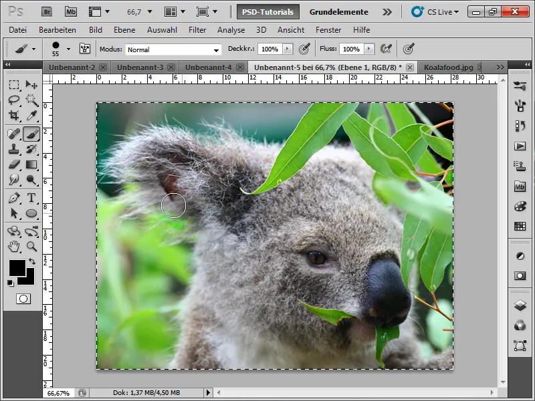Launch Mini Bridge from top bar

click(71, 12)
